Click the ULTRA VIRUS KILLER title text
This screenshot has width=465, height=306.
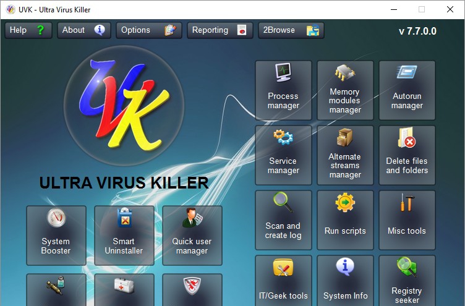tap(124, 182)
